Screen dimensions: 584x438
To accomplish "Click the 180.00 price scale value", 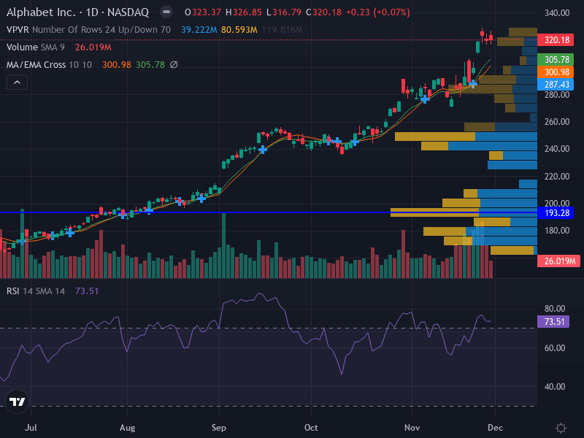I will pyautogui.click(x=557, y=231).
